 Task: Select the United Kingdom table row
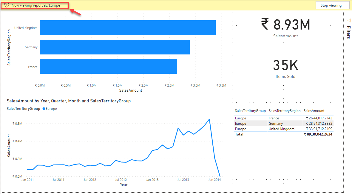pos(281,129)
